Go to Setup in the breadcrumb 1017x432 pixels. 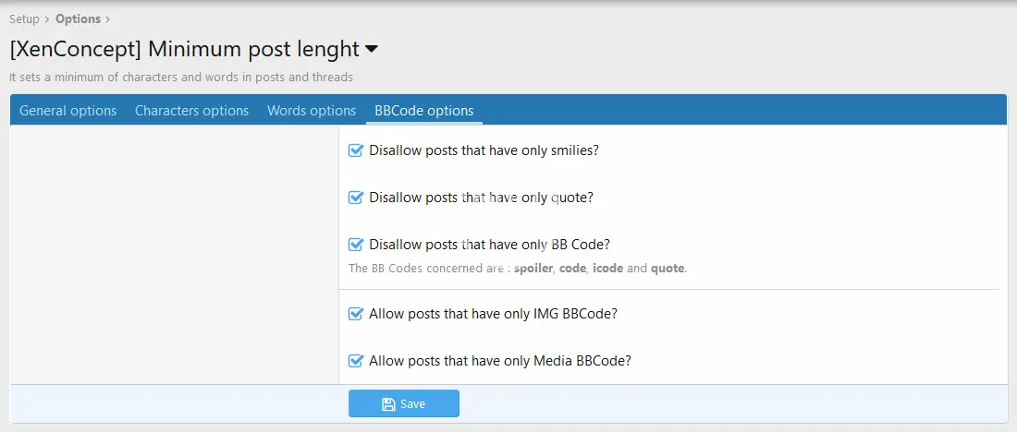[24, 18]
